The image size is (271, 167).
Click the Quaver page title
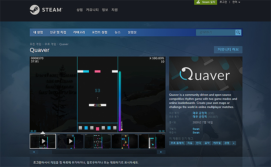coord(40,50)
